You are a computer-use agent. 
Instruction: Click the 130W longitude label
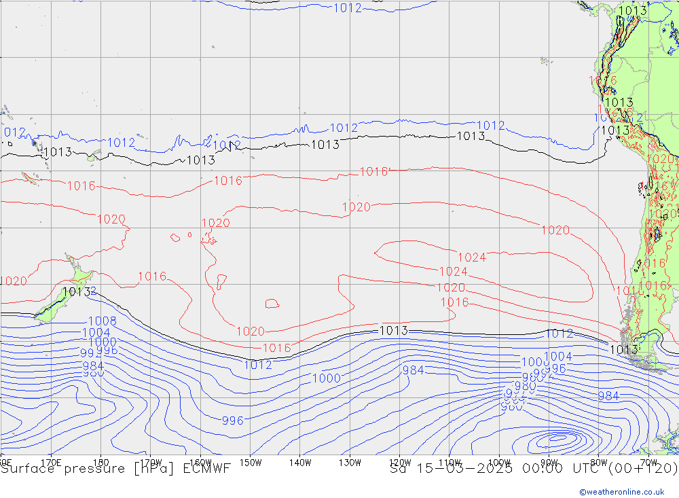point(350,463)
